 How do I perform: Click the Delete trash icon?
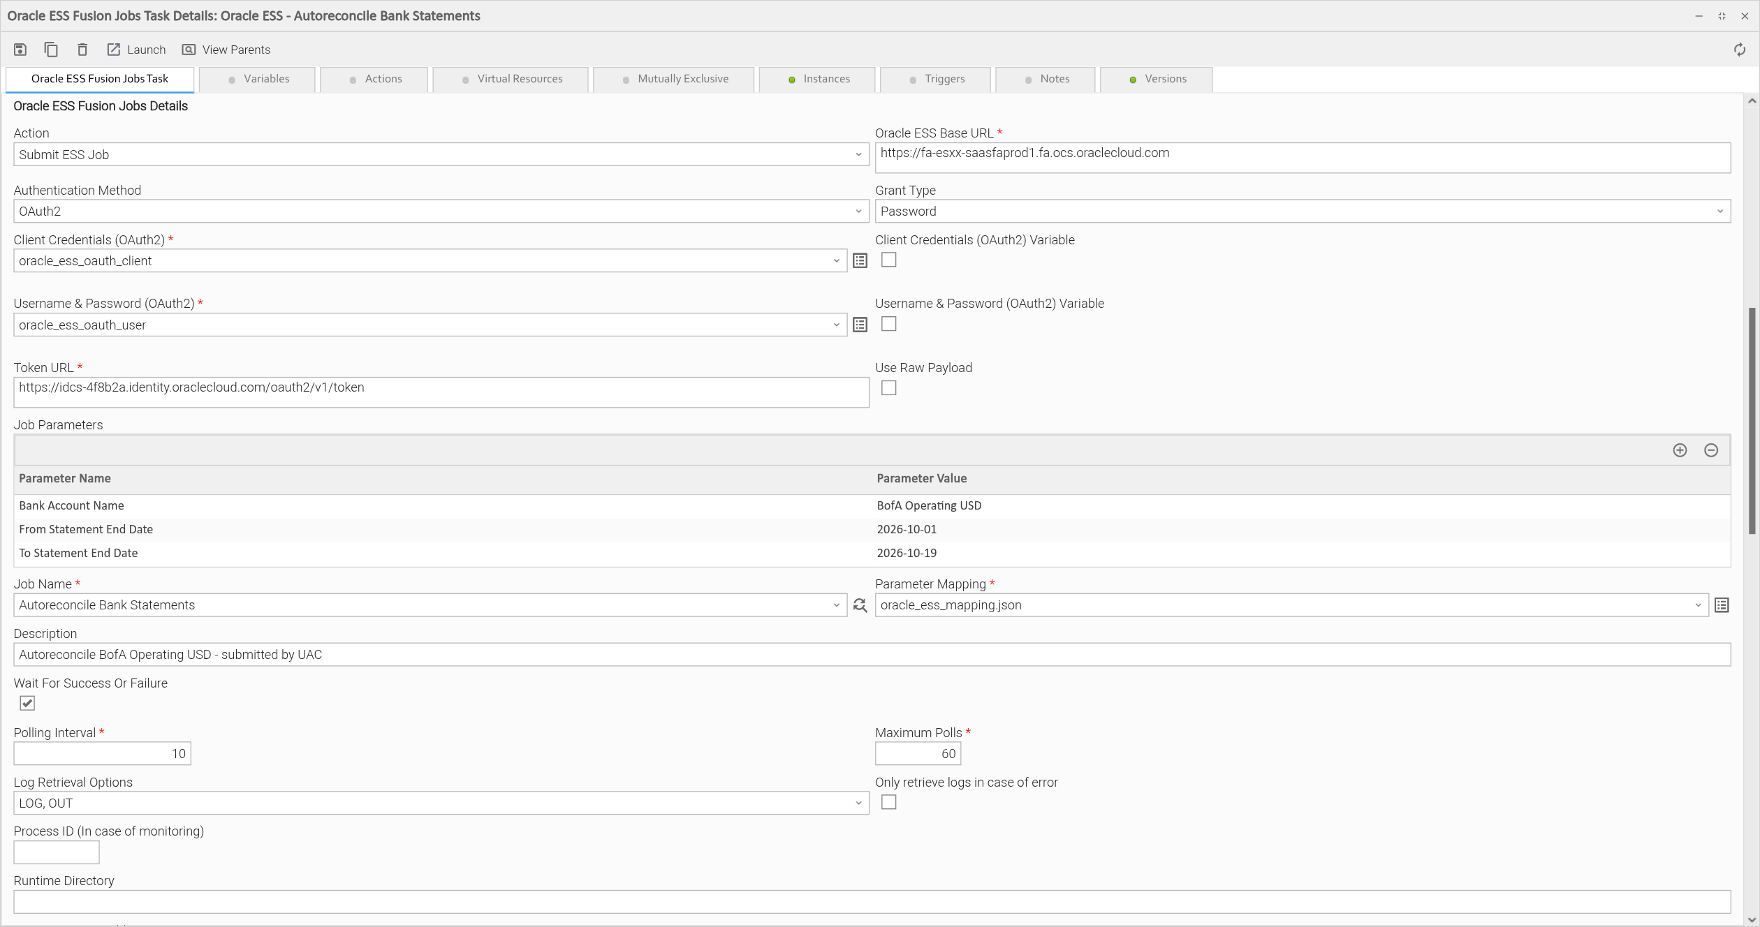pos(82,50)
